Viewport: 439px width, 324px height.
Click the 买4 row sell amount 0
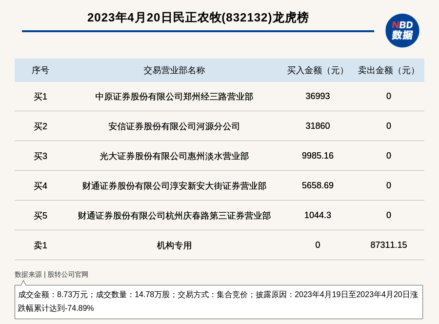pyautogui.click(x=389, y=185)
